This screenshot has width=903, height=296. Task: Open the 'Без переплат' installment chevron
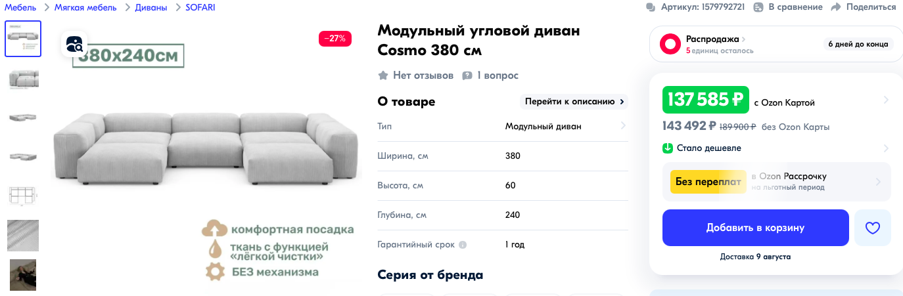pyautogui.click(x=879, y=182)
